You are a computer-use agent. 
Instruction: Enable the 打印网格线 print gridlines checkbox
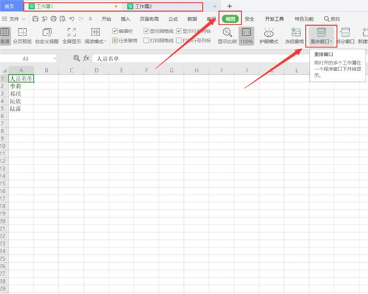tap(145, 41)
